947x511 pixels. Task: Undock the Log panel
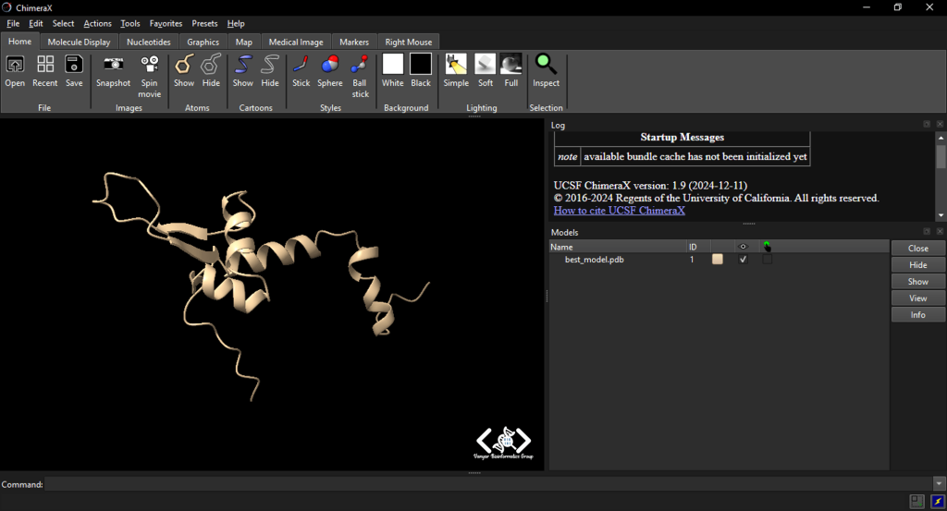[927, 124]
